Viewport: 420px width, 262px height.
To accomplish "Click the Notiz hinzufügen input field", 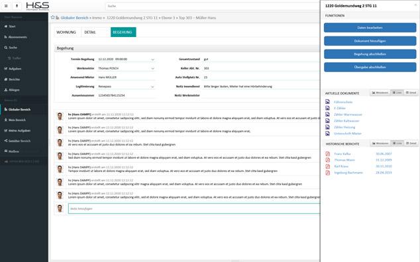I will click(194, 208).
